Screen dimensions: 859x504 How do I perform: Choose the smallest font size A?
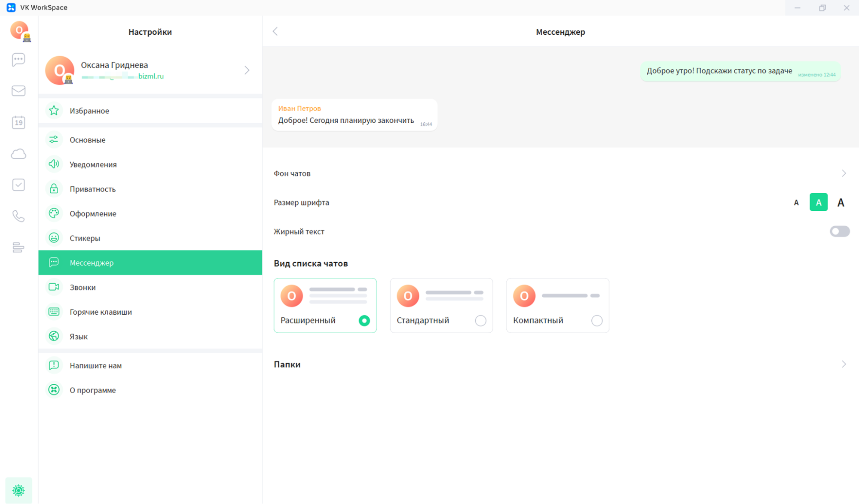point(796,203)
